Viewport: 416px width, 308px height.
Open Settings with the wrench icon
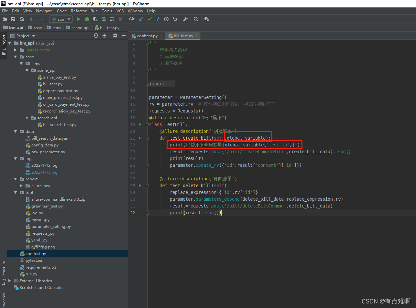click(x=185, y=19)
